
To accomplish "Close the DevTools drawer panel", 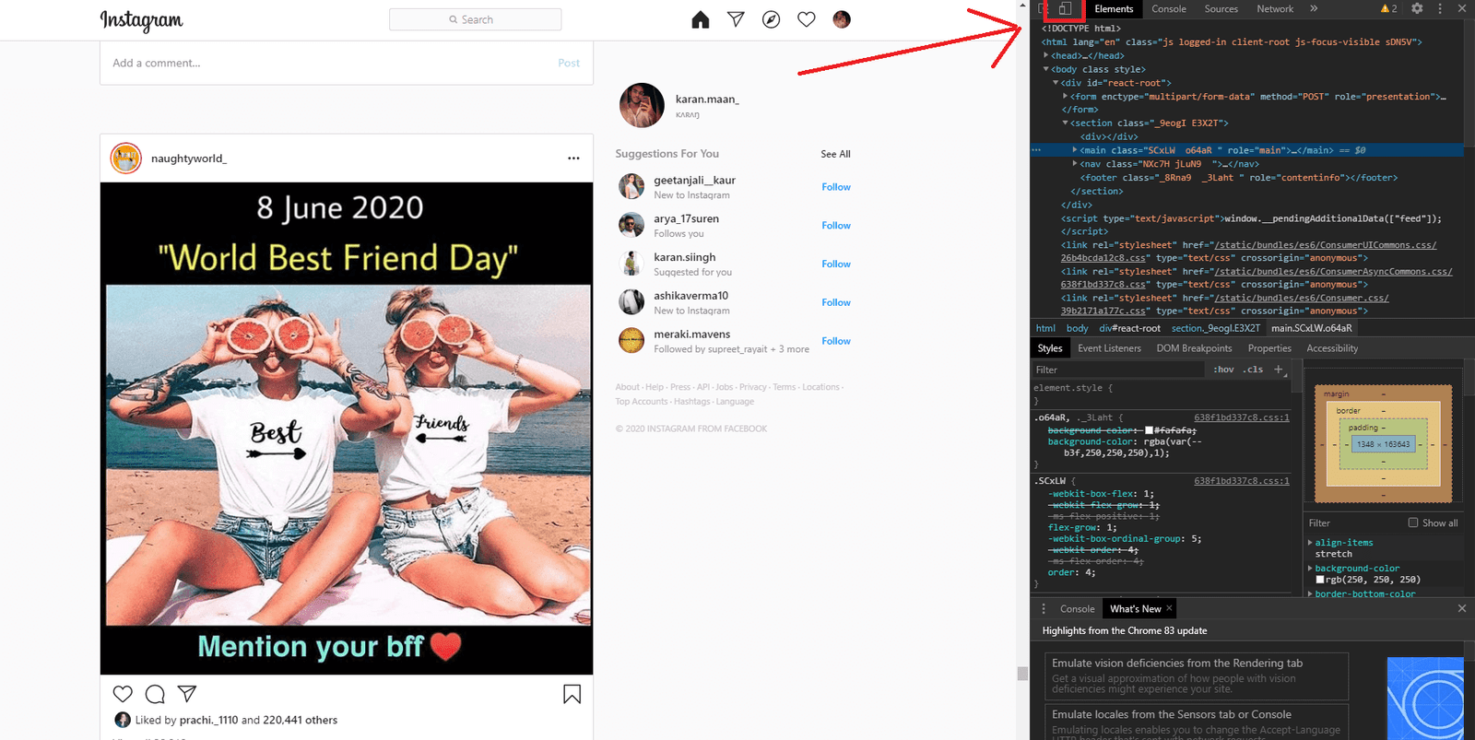I will [1461, 608].
